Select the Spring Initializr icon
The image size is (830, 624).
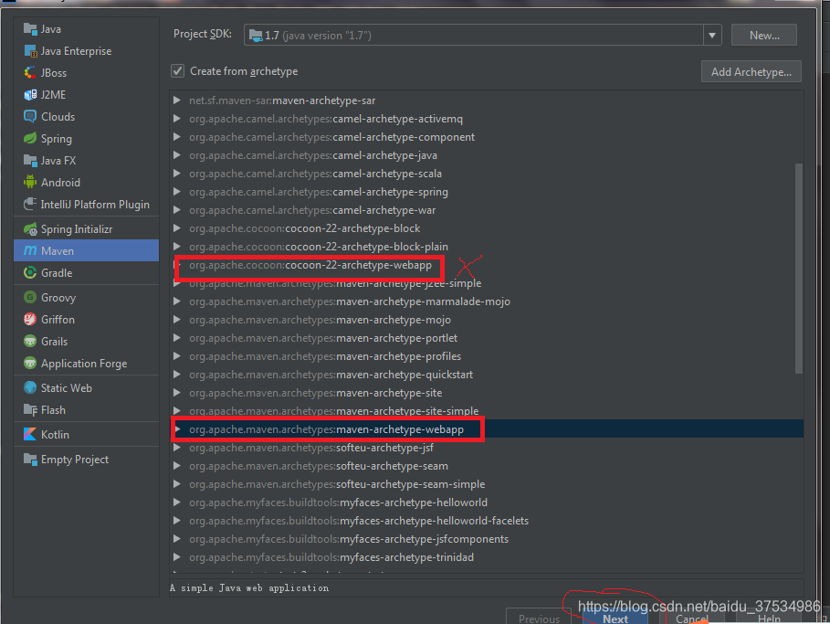30,228
